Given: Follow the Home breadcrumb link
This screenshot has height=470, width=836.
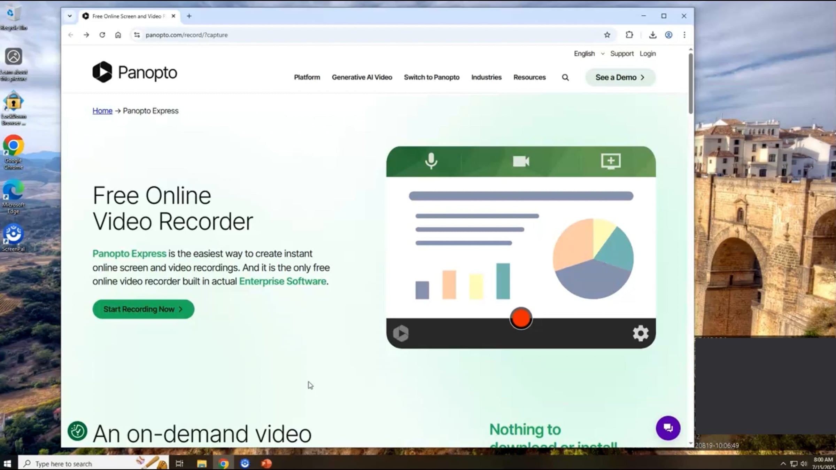Looking at the screenshot, I should (x=102, y=111).
